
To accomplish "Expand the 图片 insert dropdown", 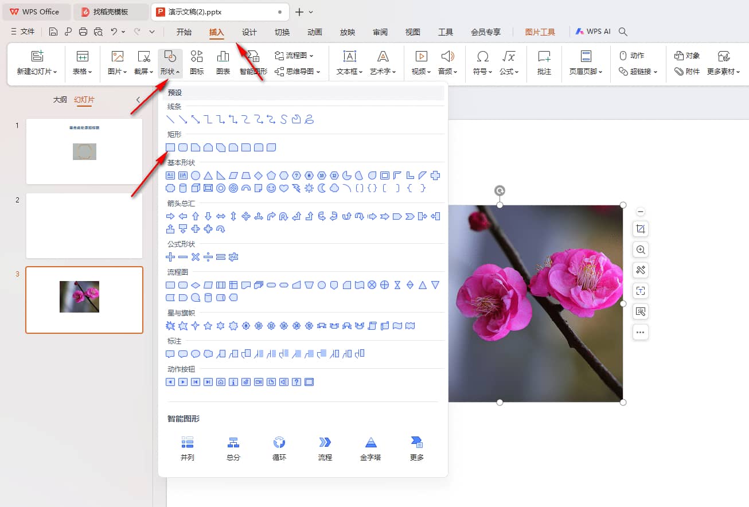I will (x=118, y=72).
